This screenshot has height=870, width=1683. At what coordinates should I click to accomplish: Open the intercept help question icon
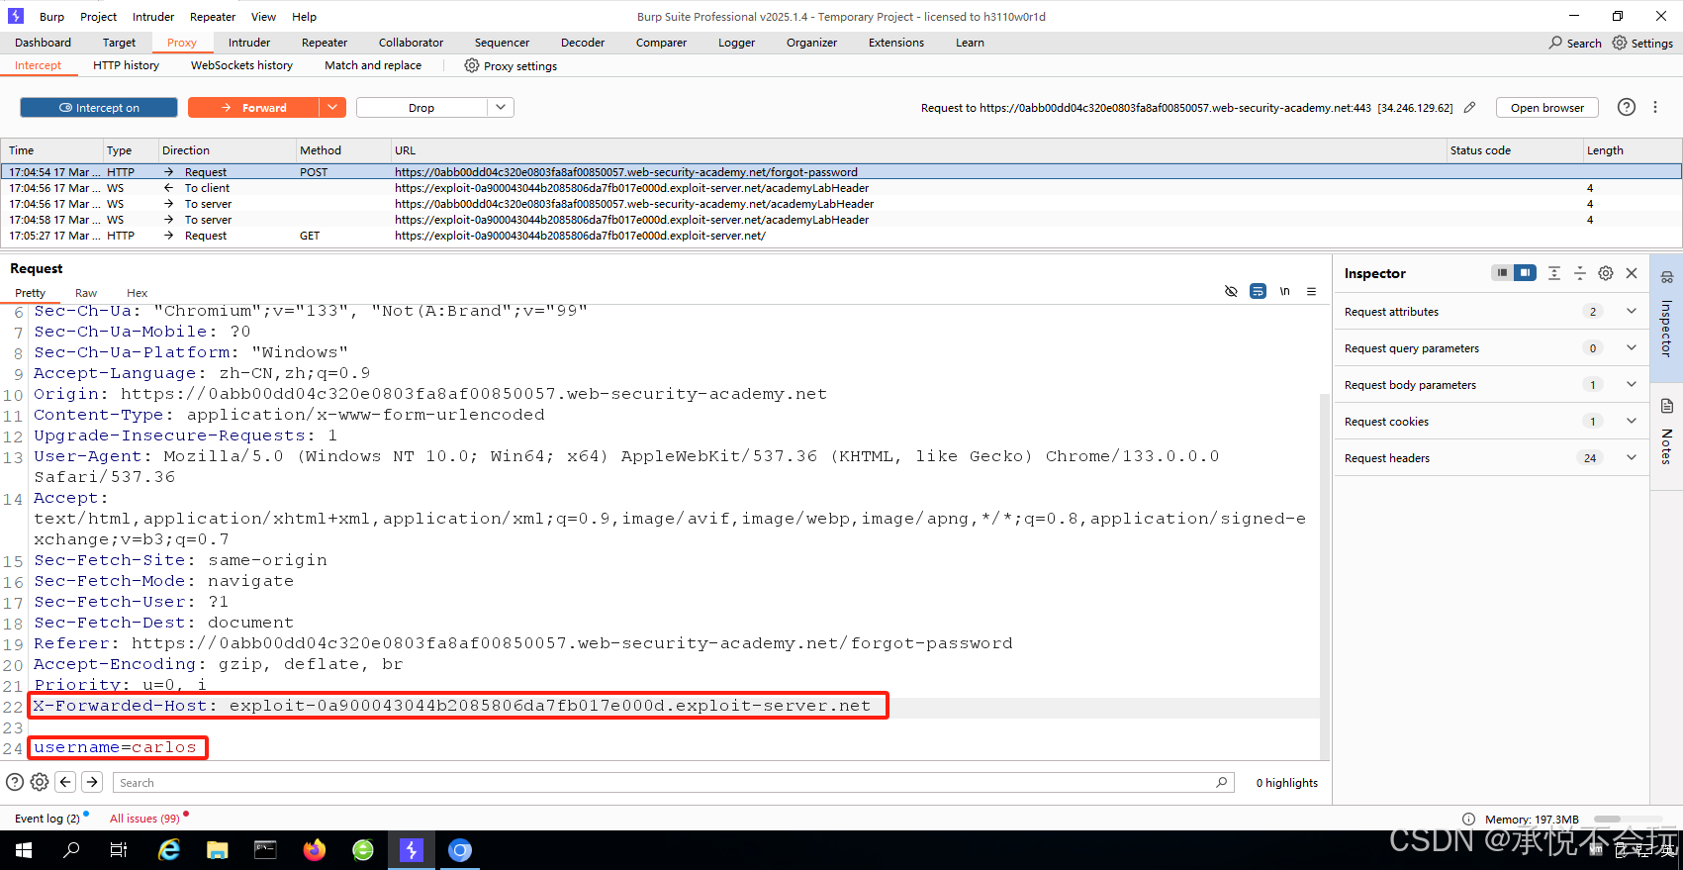[1627, 107]
